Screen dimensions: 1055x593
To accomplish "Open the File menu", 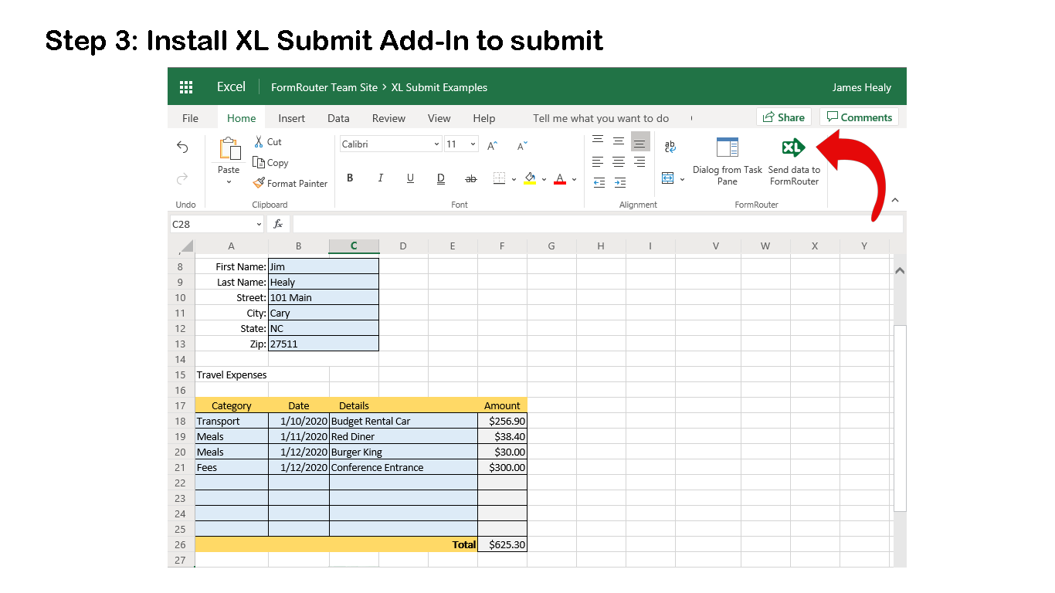I will point(190,118).
